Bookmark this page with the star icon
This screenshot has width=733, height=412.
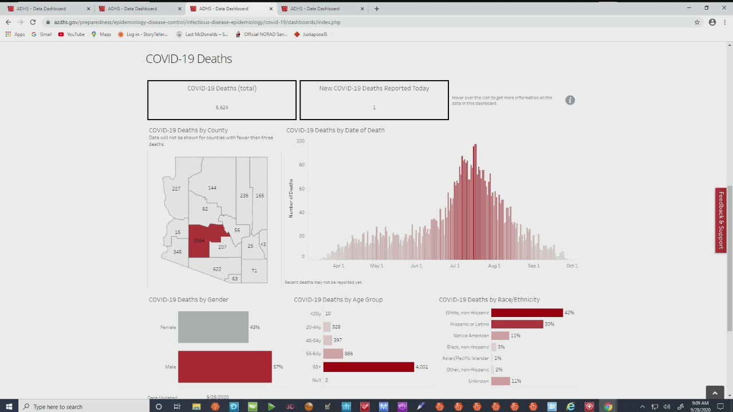click(697, 22)
